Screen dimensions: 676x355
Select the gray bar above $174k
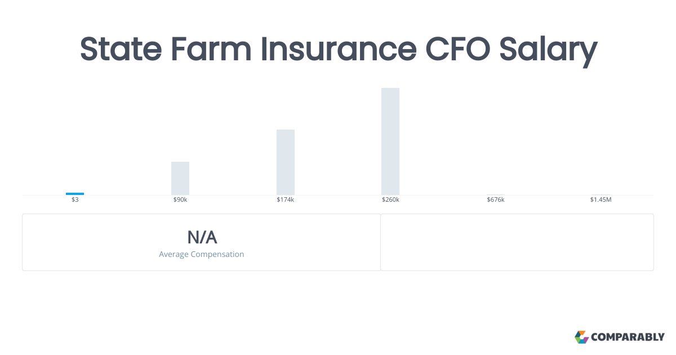pos(286,162)
